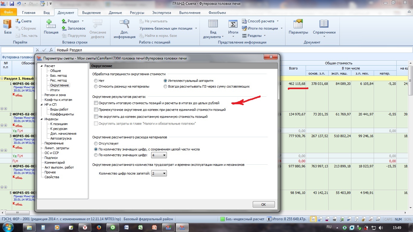
Task: Check Промежуточное округление до копеек option
Action: coord(96,110)
